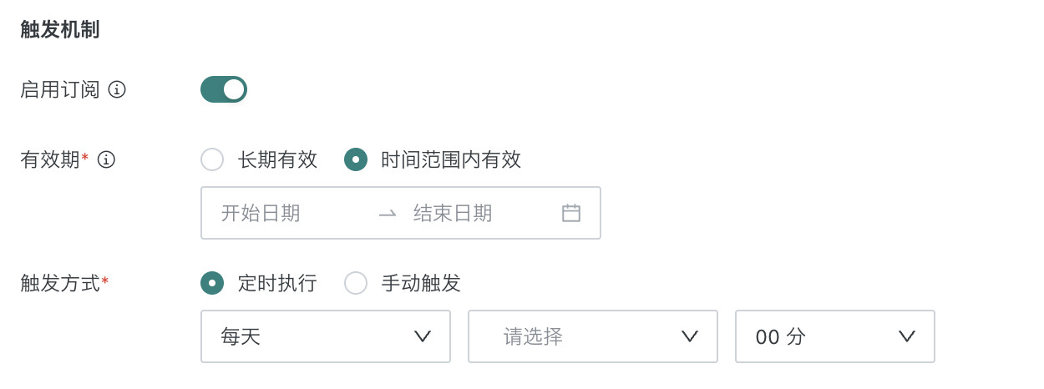1044x389 pixels.
Task: Disable the 启用订阅 toggle switch
Action: coord(224,89)
